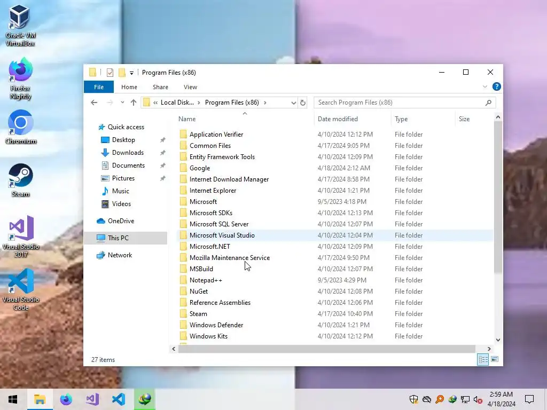Go up one folder level
The height and width of the screenshot is (410, 547).
click(x=133, y=102)
